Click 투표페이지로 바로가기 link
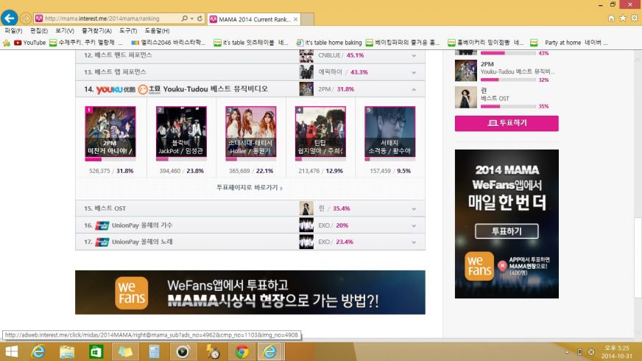The width and height of the screenshot is (642, 361). point(250,187)
